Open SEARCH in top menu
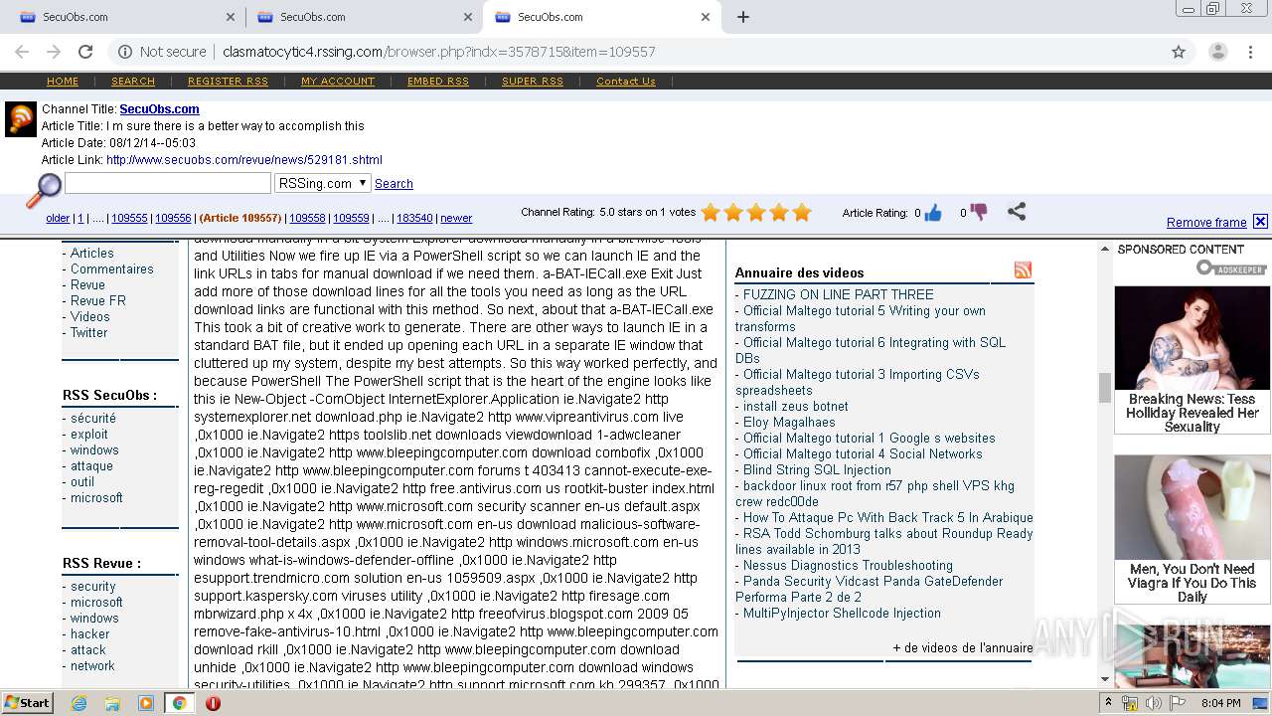This screenshot has height=716, width=1272. point(133,82)
